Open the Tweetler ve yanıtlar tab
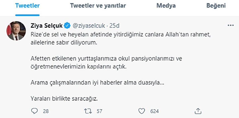Viewport: 239px width, 118px height. [x=98, y=6]
